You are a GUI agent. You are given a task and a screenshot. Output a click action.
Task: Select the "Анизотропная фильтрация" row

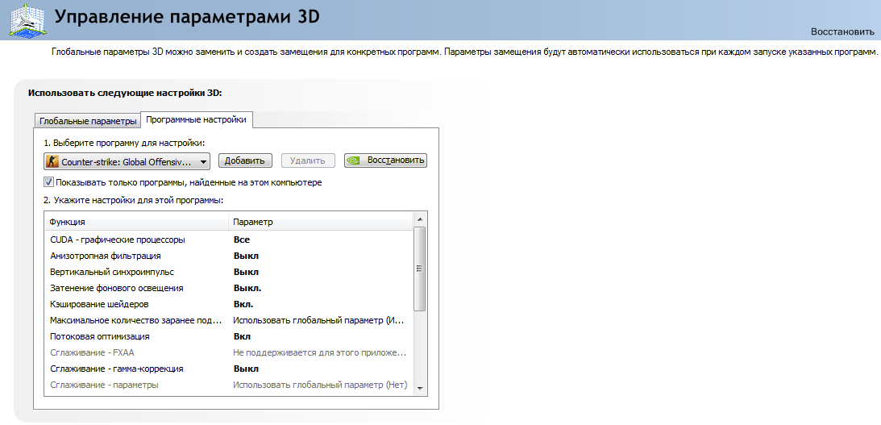[229, 256]
